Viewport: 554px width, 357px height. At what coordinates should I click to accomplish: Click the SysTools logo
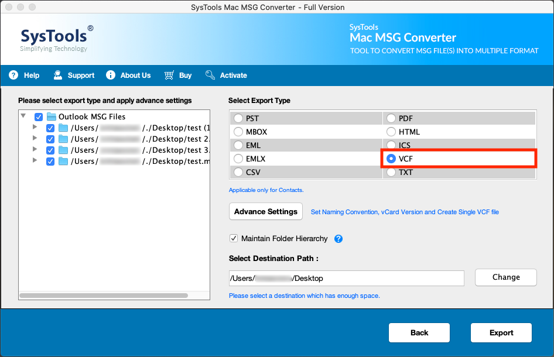pyautogui.click(x=57, y=39)
